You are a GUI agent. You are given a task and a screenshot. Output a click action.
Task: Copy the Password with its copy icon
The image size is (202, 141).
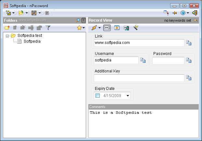189,60
